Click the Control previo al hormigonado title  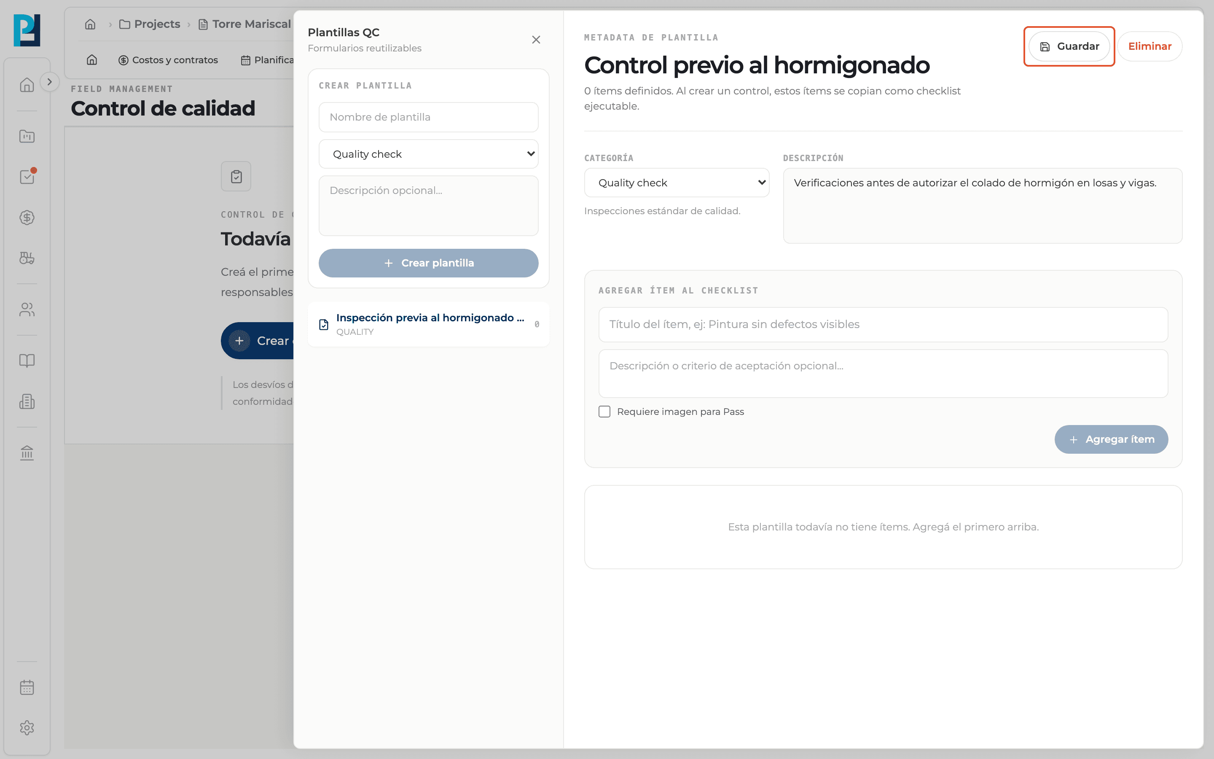click(757, 65)
